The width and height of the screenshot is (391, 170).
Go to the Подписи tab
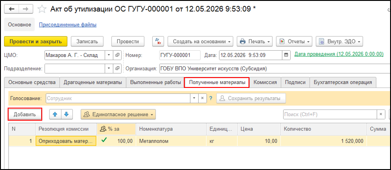click(295, 83)
